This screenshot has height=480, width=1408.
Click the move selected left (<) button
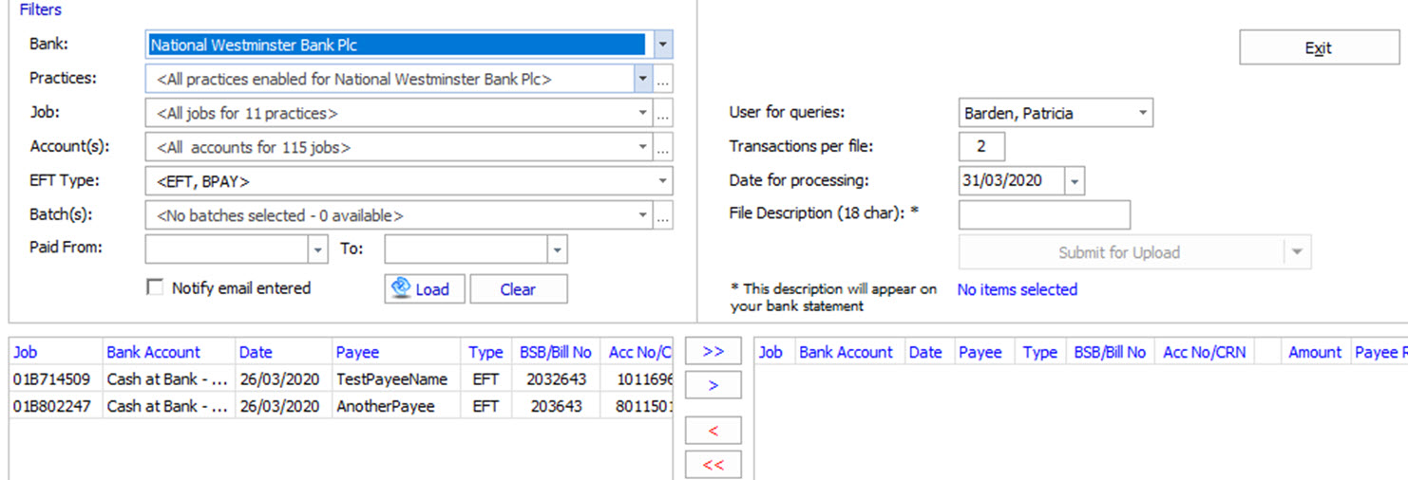pyautogui.click(x=713, y=432)
